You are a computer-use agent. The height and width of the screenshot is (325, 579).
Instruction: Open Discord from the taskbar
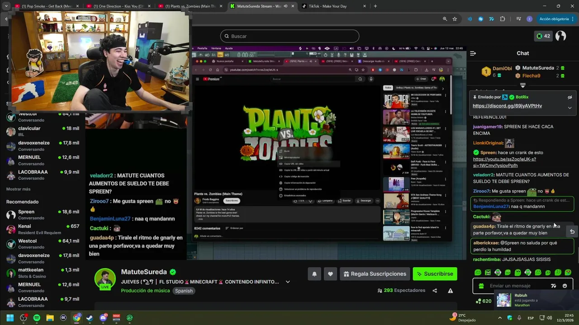coord(103,318)
